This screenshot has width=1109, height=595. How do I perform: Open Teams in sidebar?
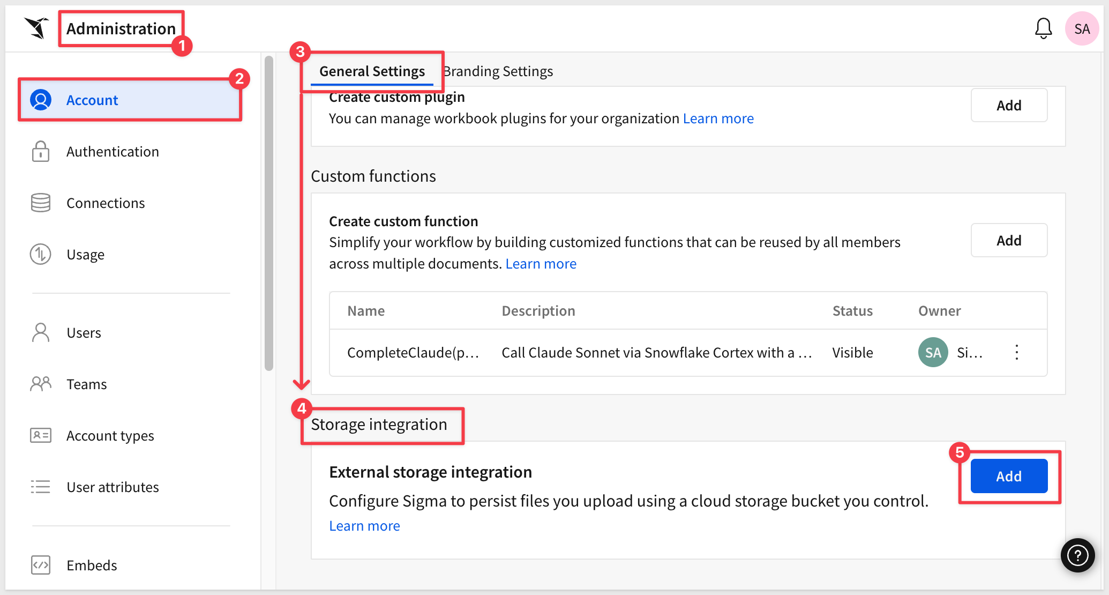point(86,384)
